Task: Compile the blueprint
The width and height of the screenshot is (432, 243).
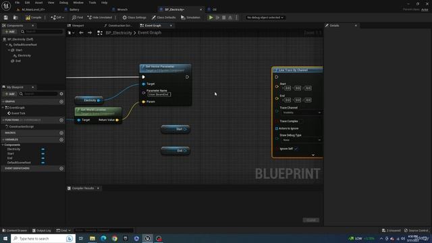Action: pyautogui.click(x=33, y=18)
